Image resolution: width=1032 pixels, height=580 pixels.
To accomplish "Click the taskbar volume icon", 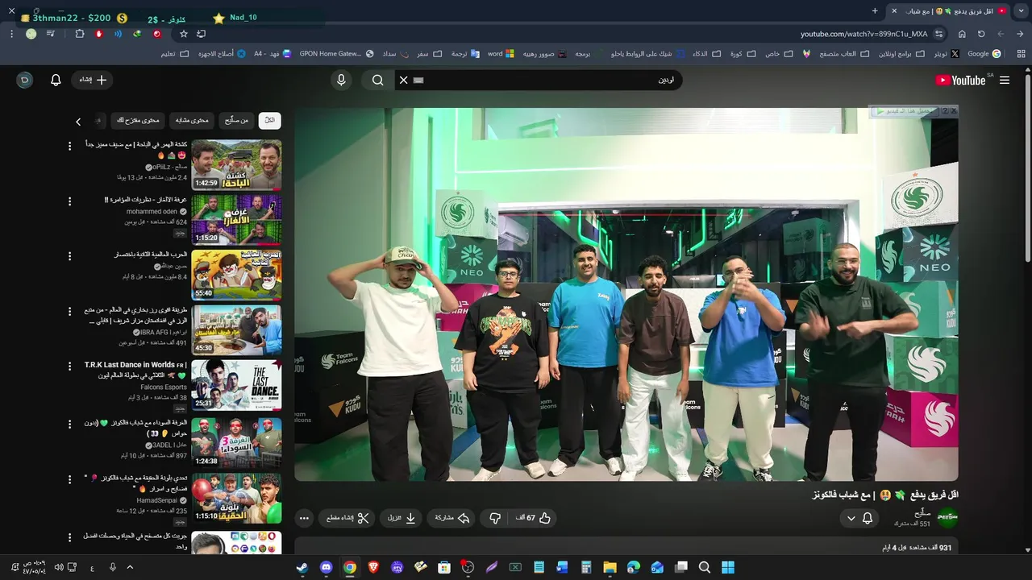I will 59,567.
